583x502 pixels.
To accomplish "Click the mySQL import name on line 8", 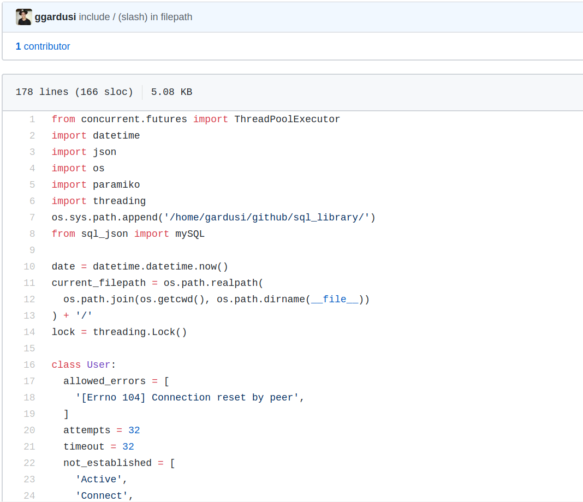I will (x=190, y=234).
